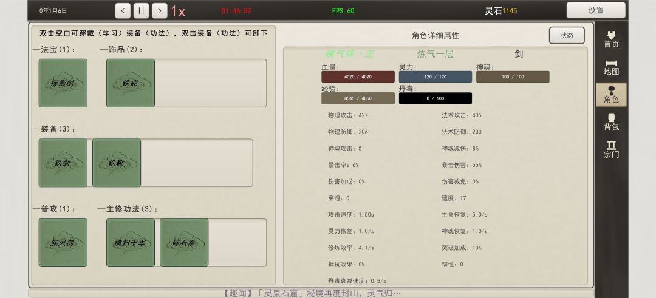Viewport: 656px width, 298px height.
Task: Click the 韧性: 0 stat
Action: coord(453,264)
